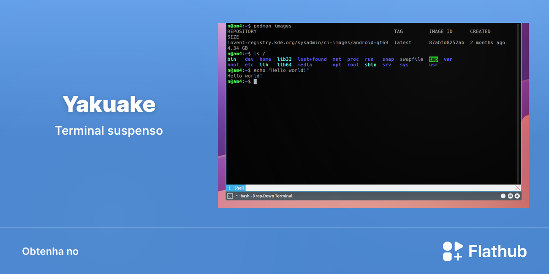
Task: Add a new session with the plus icon
Action: (x=230, y=188)
